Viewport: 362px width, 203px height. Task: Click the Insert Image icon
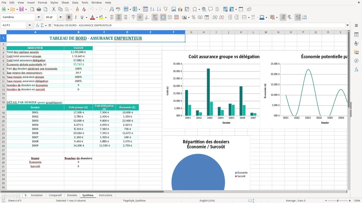click(x=174, y=9)
